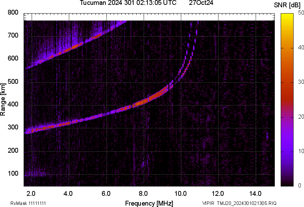This screenshot has width=304, height=207.
Task: Click the date label "27Oct24"
Action: tap(201, 3)
